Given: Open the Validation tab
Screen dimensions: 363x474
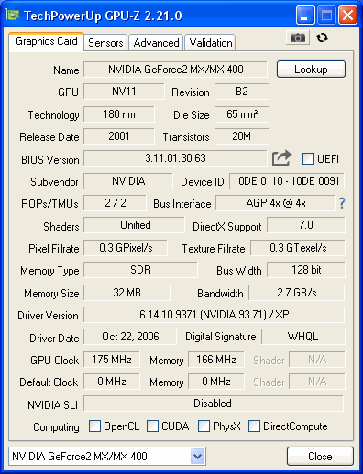Looking at the screenshot, I should pyautogui.click(x=210, y=42).
